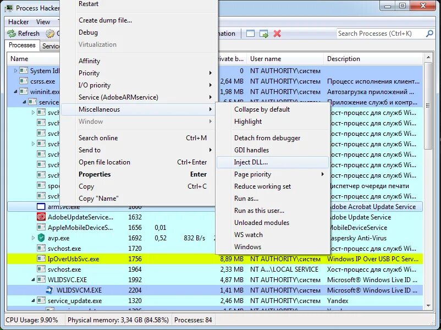
Task: Click PID 1692 cell for avp.exe
Action: point(135,238)
